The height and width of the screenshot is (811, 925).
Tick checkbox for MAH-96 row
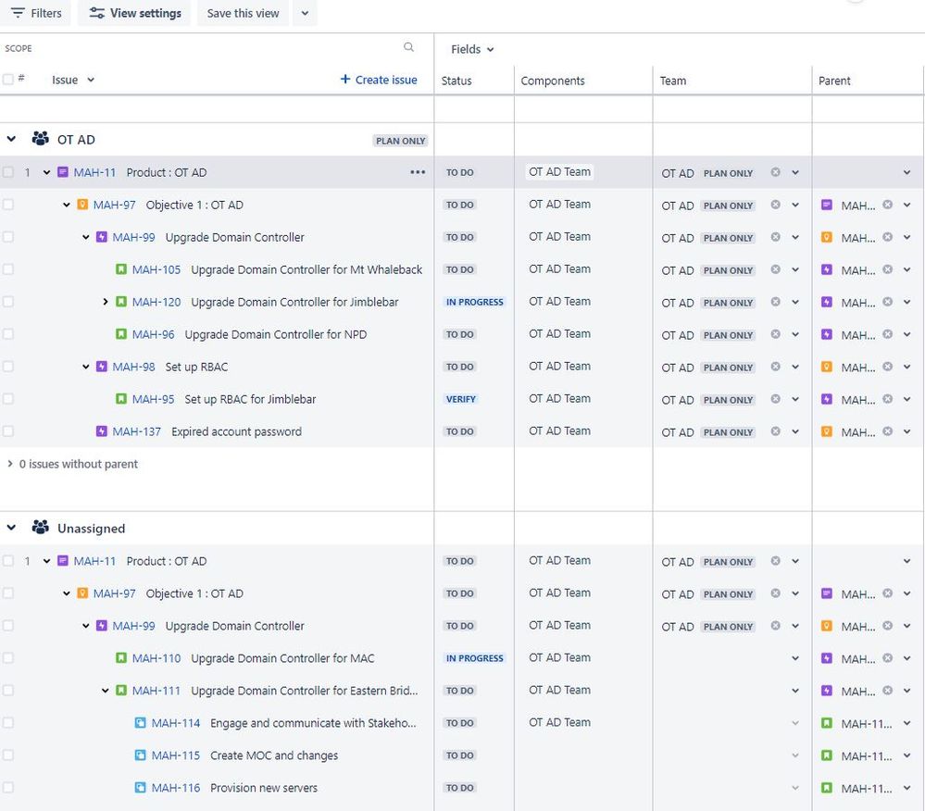[x=7, y=334]
